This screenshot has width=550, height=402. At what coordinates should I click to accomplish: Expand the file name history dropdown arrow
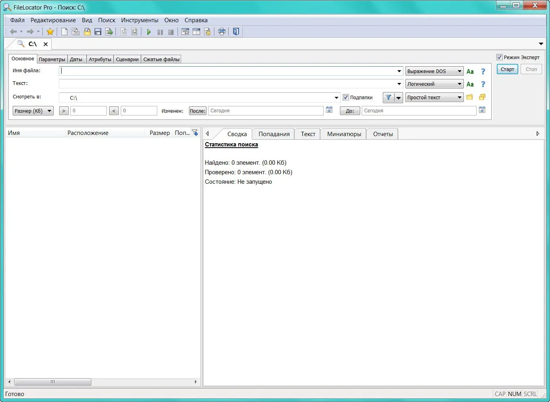click(x=399, y=71)
